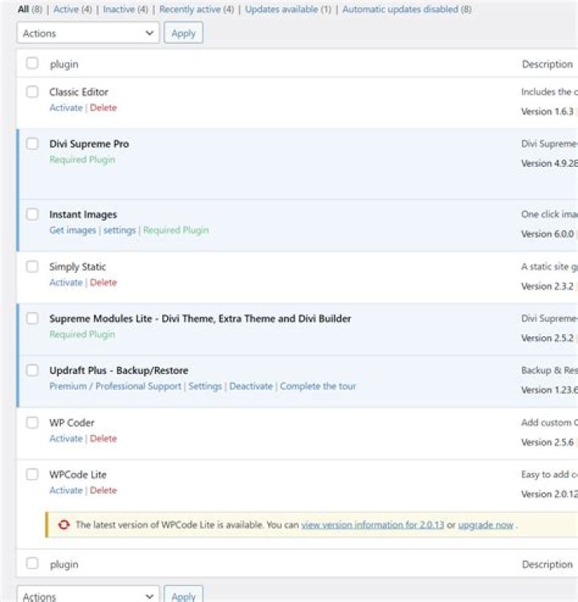
Task: Open Instant Images settings link
Action: 120,230
